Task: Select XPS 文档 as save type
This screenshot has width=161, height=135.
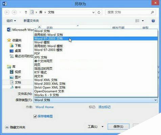Action: [96, 57]
